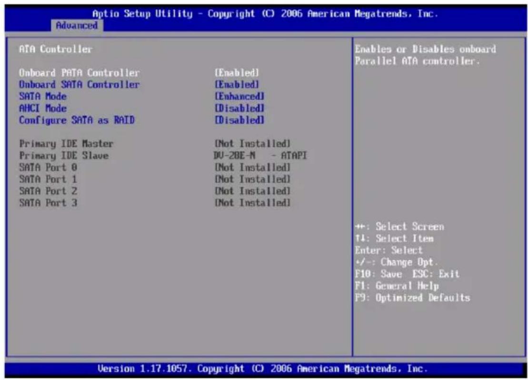The width and height of the screenshot is (528, 380).
Task: Click the Primary IDE Slave label
Action: point(64,156)
